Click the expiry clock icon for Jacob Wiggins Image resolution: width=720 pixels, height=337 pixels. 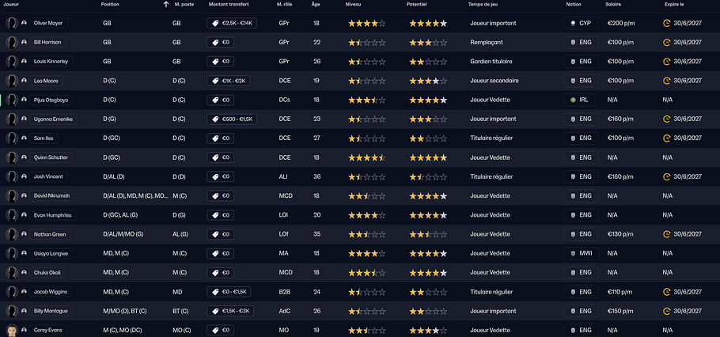[x=666, y=292]
